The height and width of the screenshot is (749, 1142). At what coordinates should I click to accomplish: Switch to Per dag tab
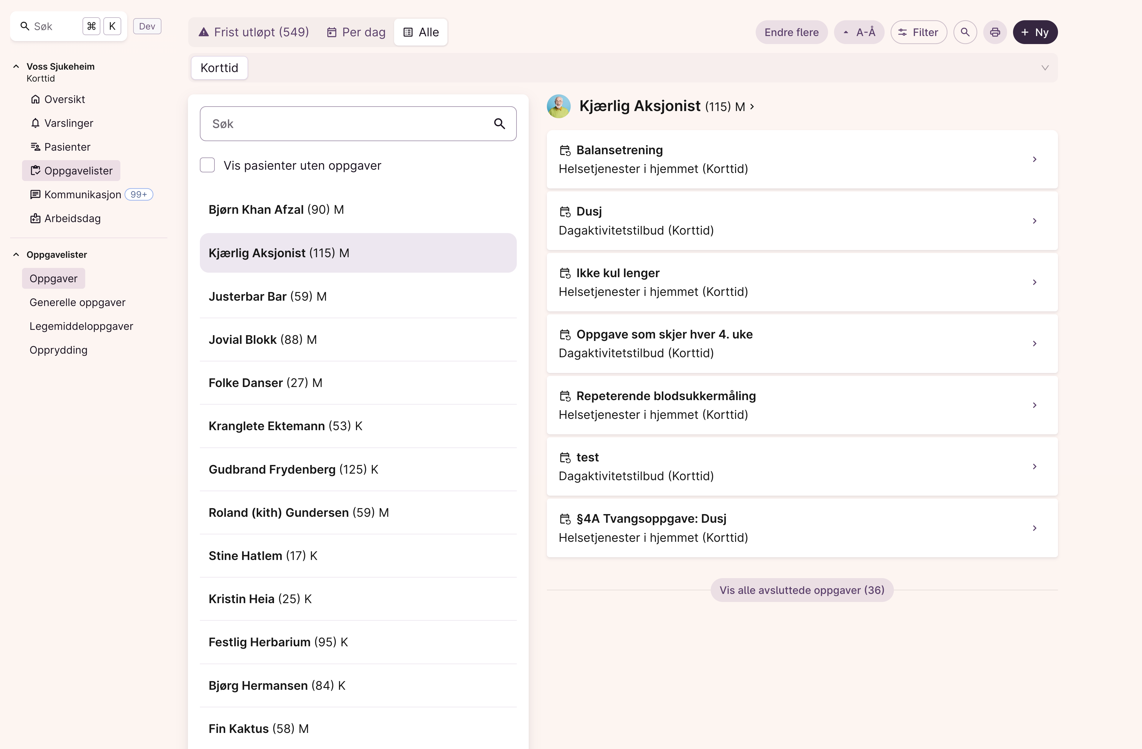point(357,32)
